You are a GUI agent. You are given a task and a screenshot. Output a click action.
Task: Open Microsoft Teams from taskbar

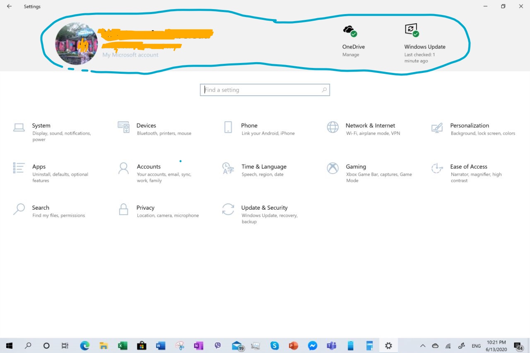tap(331, 346)
